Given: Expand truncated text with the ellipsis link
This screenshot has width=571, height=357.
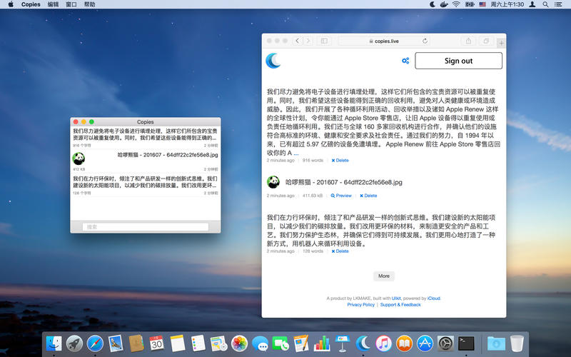Looking at the screenshot, I should [x=296, y=153].
